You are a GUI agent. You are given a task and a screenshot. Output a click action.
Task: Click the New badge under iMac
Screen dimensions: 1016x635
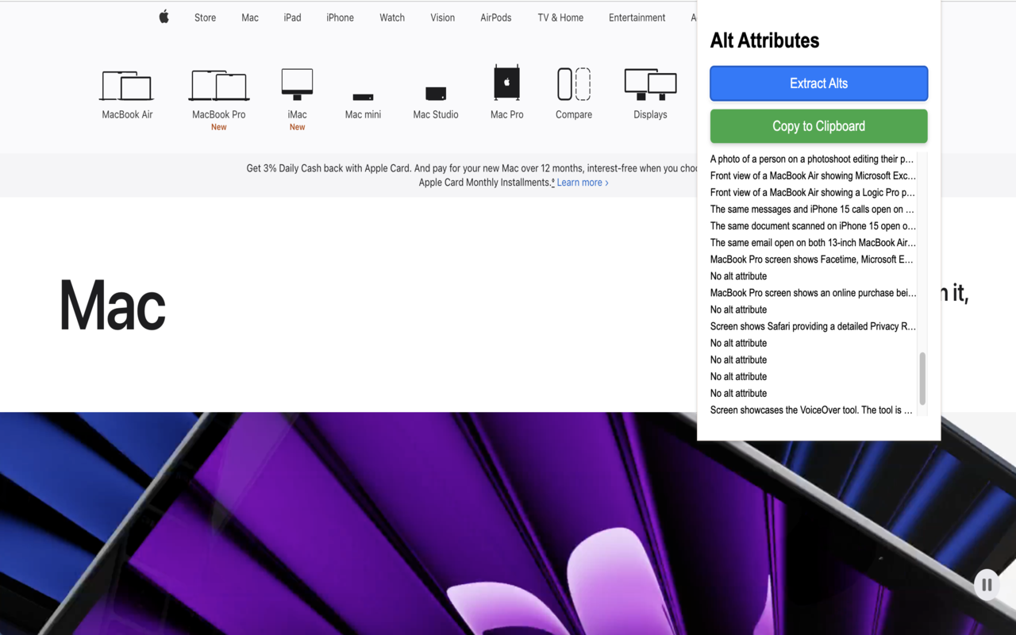pyautogui.click(x=297, y=127)
